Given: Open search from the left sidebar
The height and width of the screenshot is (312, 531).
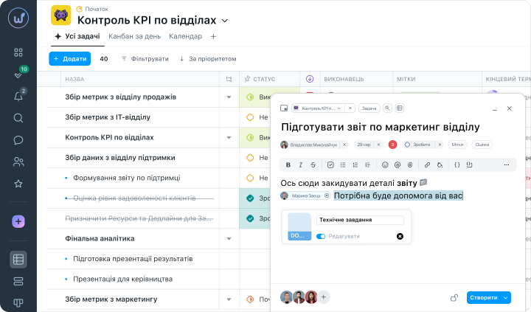Looking at the screenshot, I should coord(18,118).
